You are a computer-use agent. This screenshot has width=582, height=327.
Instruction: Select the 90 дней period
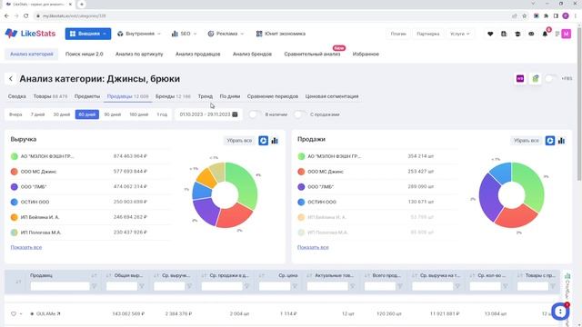click(113, 114)
